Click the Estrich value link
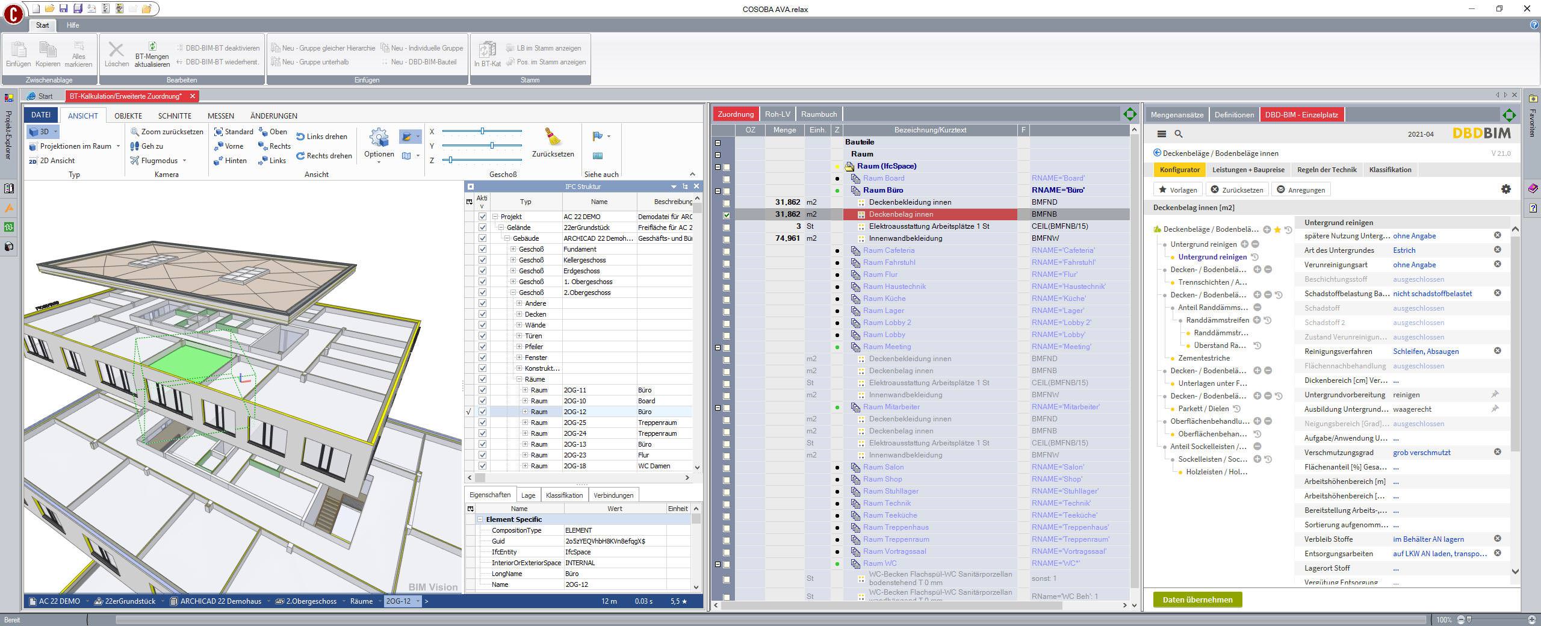The height and width of the screenshot is (626, 1541). pos(1404,250)
